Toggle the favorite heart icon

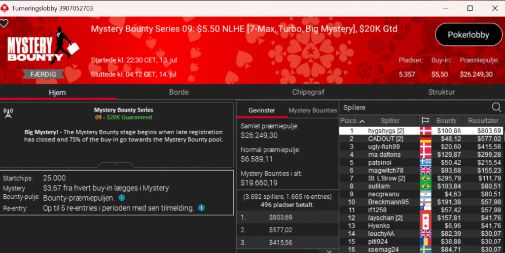[4, 24]
